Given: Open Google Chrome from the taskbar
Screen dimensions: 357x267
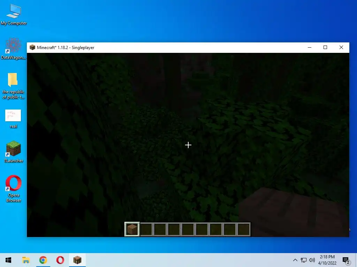Looking at the screenshot, I should [x=43, y=260].
